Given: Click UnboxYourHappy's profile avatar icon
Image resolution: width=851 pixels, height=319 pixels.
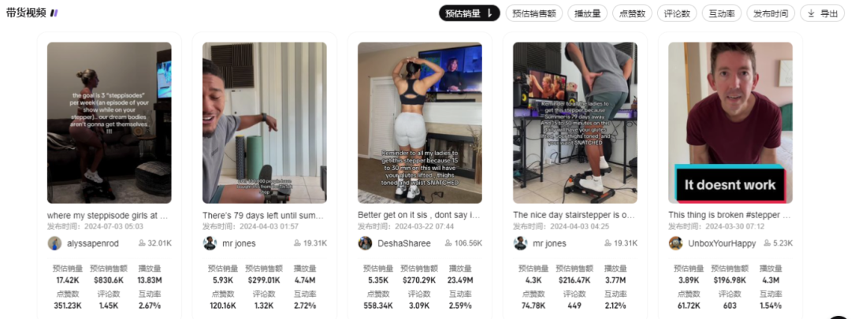Looking at the screenshot, I should click(676, 243).
